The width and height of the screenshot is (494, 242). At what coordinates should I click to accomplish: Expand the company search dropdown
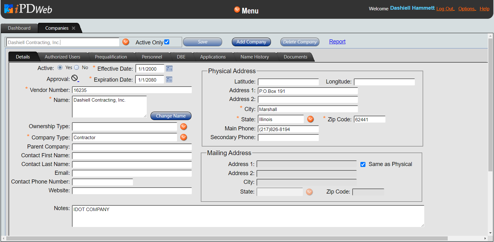(x=126, y=42)
